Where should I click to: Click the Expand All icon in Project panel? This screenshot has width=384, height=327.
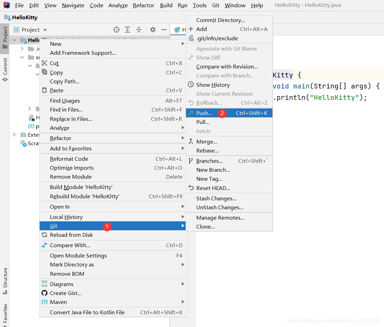pos(127,30)
